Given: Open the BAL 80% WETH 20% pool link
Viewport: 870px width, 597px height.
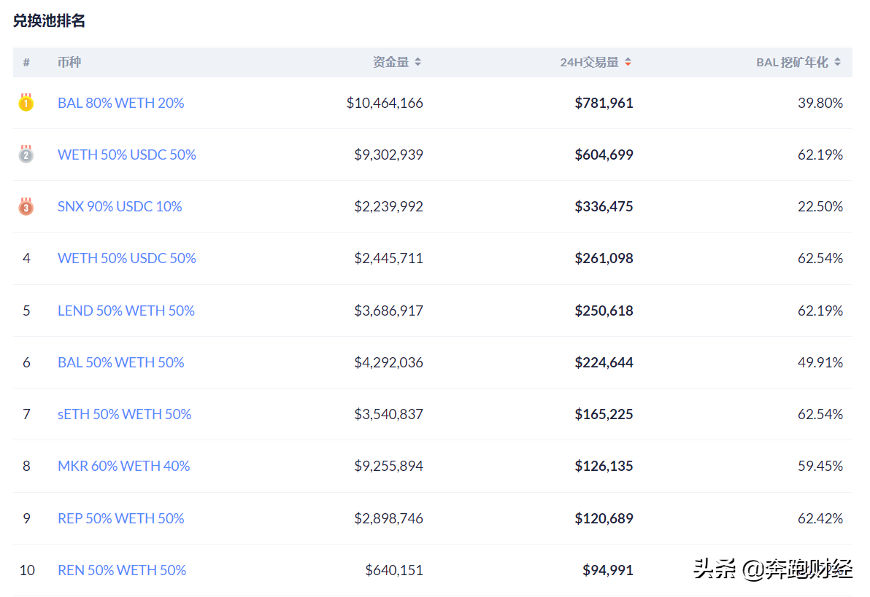Looking at the screenshot, I should coord(120,103).
